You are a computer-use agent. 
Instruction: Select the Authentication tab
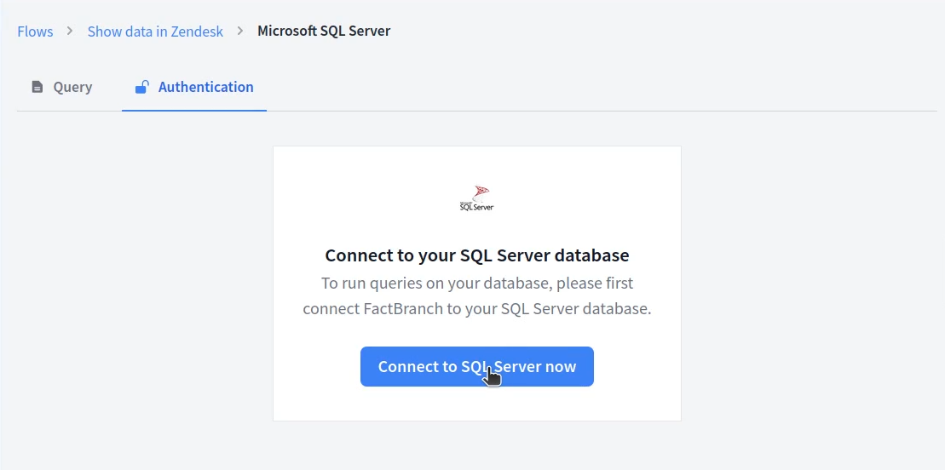[194, 87]
